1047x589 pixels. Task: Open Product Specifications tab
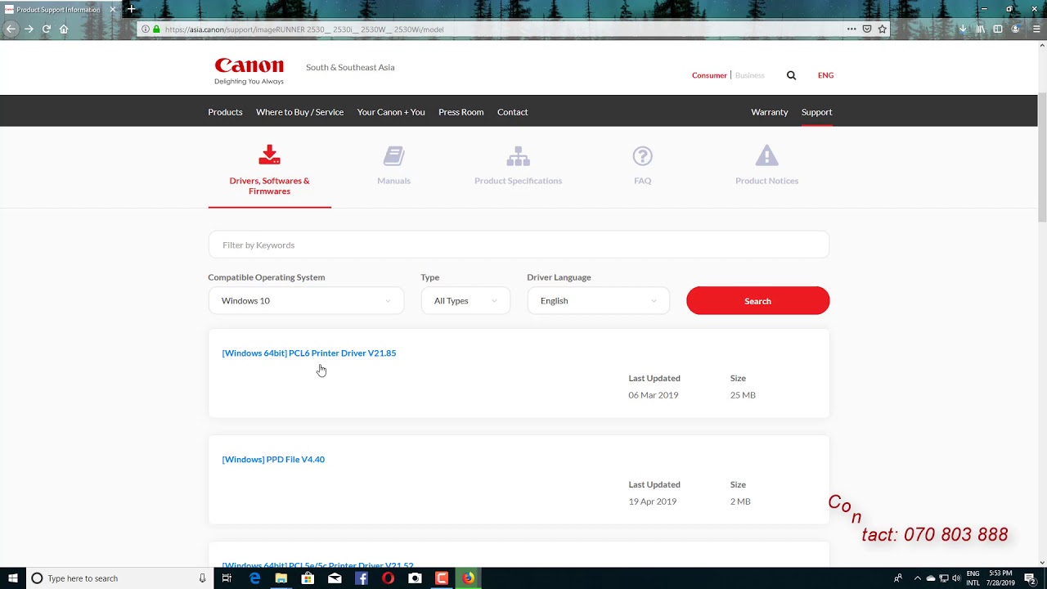(x=518, y=166)
